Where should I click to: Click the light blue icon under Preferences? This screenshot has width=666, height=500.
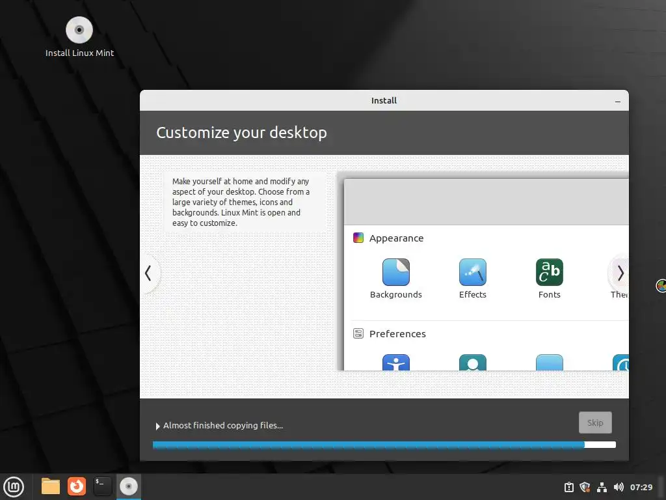coord(549,362)
